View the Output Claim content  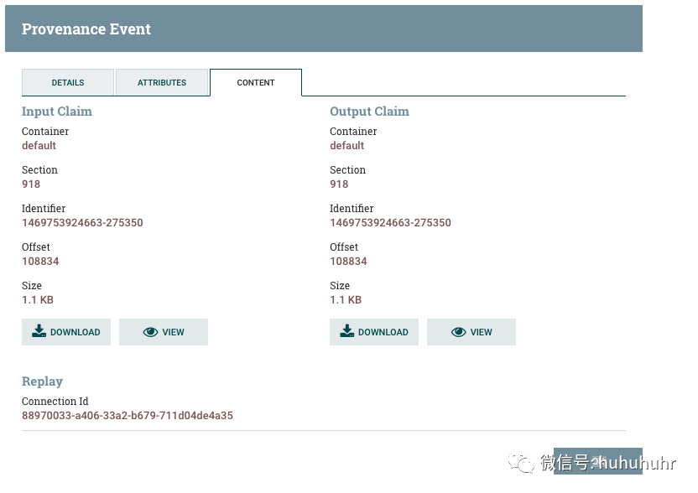[471, 332]
